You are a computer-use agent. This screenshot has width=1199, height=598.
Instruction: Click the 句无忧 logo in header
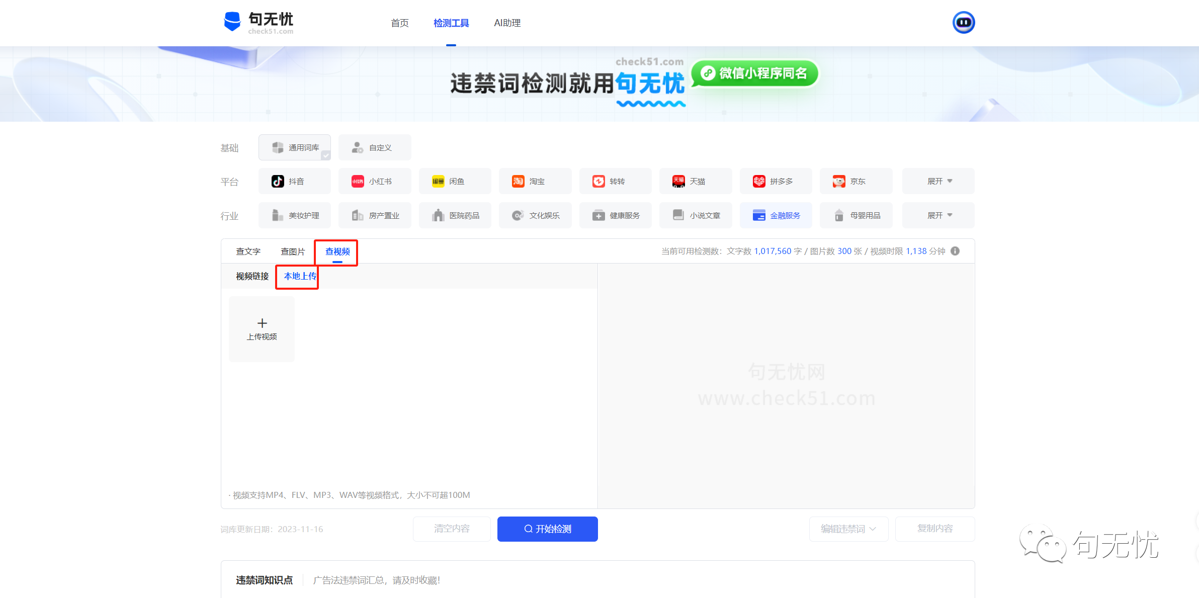[x=259, y=23]
